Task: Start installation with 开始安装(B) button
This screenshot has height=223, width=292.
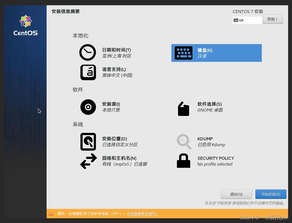Action: (x=271, y=194)
